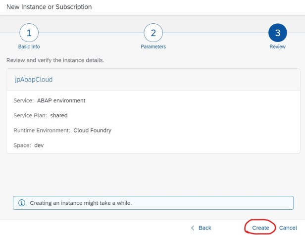Click the 'Runtime Environment:' label
Screen dimensions: 305x235
coord(42,130)
